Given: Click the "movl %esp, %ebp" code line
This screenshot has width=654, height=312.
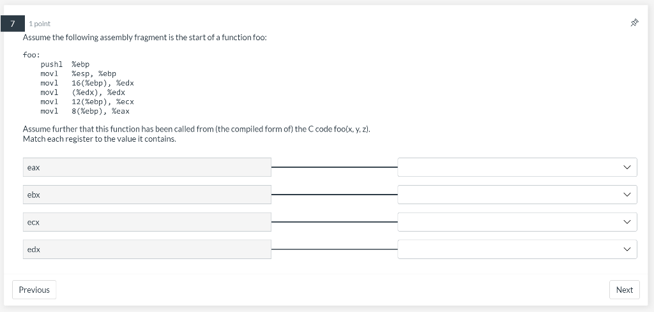Looking at the screenshot, I should (78, 74).
